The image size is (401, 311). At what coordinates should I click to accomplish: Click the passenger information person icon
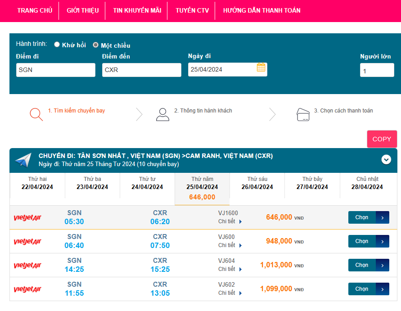click(162, 114)
